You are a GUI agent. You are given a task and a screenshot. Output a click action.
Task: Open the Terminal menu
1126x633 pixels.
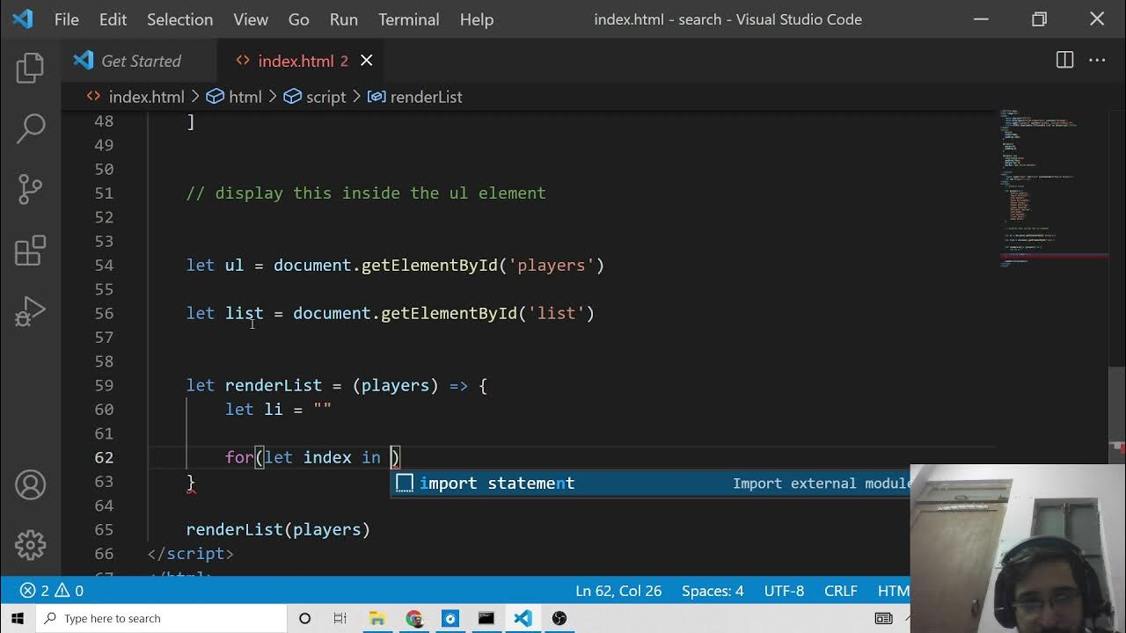tap(408, 19)
